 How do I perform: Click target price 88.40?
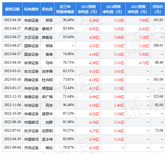click(x=159, y=62)
